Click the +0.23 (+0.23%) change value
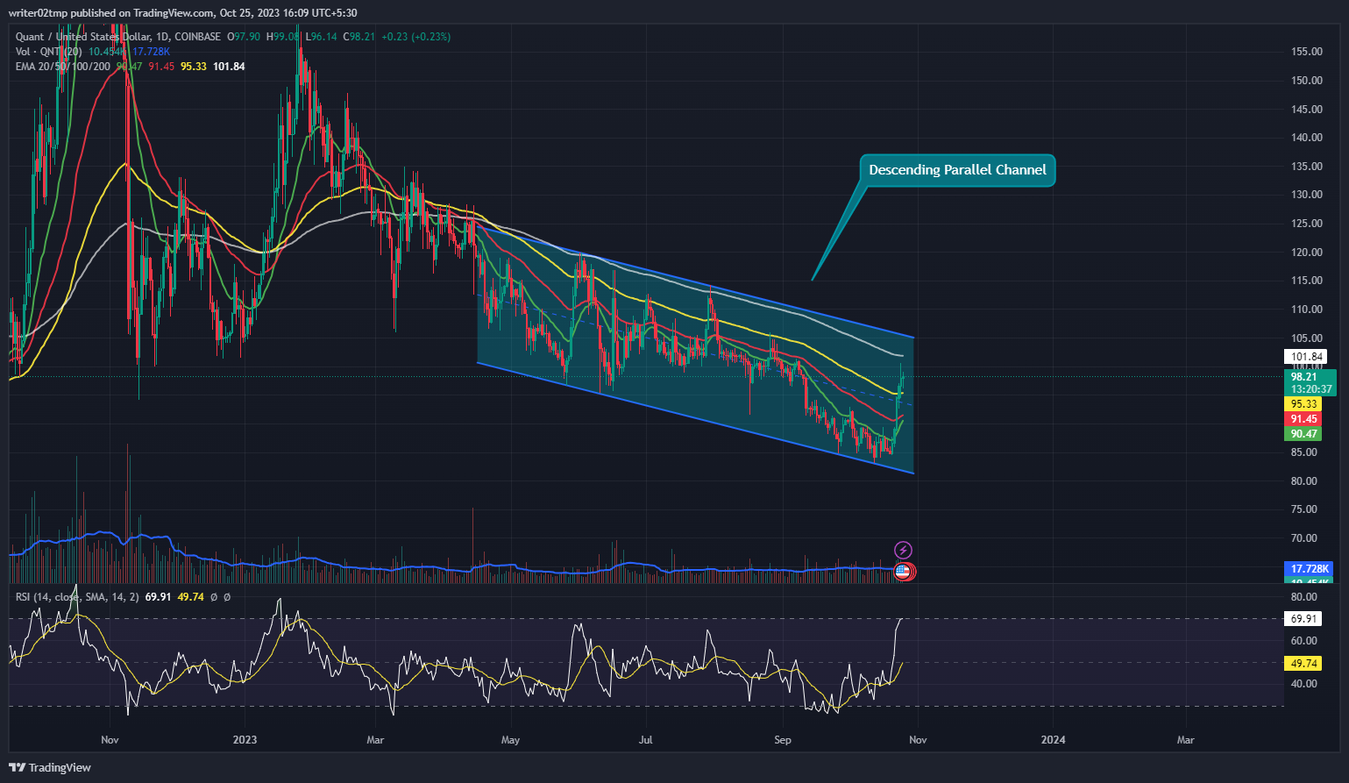Viewport: 1349px width, 783px height. click(415, 37)
